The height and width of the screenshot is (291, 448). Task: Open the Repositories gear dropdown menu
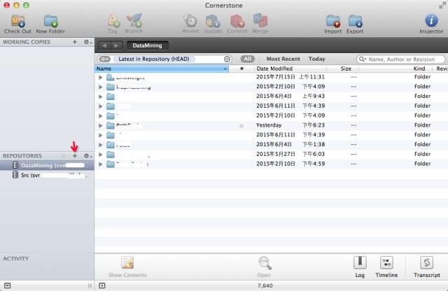87,156
